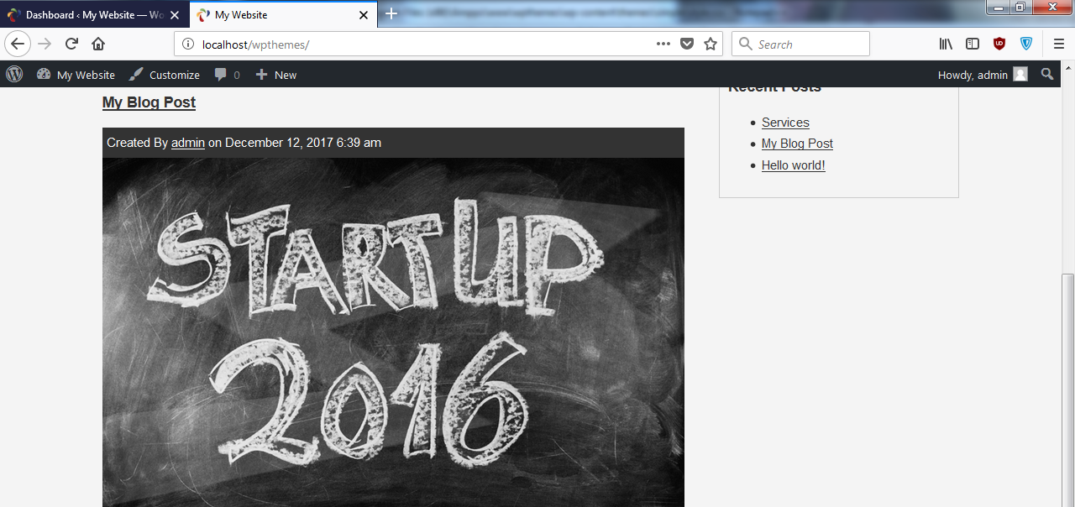Open Customize in the admin bar
Image resolution: width=1075 pixels, height=507 pixels.
point(165,75)
